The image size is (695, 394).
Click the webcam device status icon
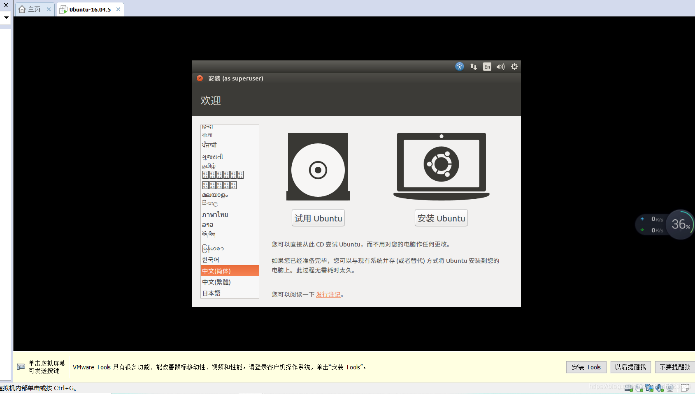coord(670,387)
